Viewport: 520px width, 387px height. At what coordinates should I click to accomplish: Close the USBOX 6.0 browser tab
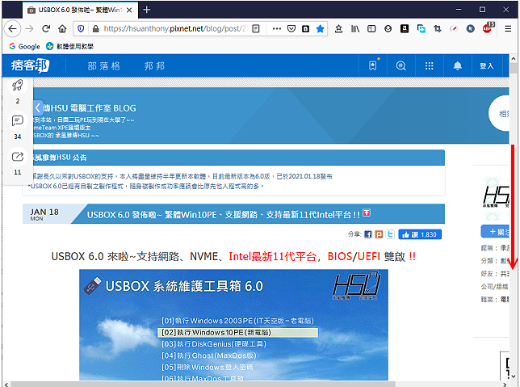click(129, 10)
